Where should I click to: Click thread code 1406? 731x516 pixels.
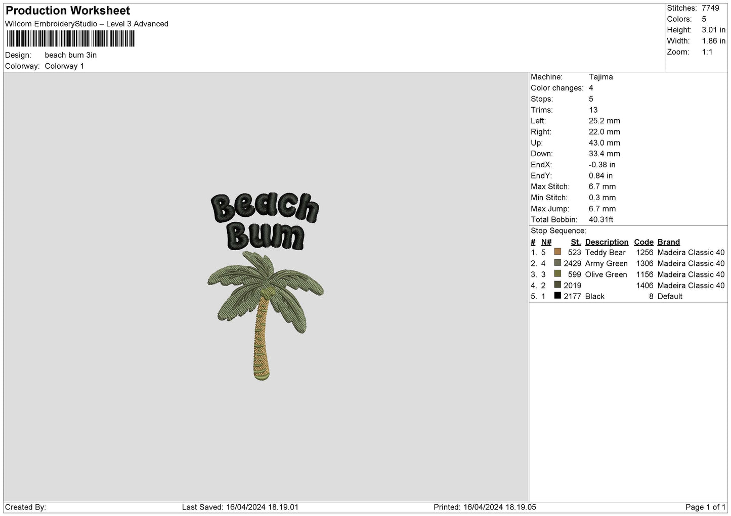(x=644, y=286)
